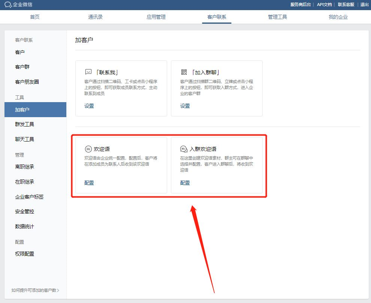
Task: Open the 我的企业 tab
Action: coord(338,17)
